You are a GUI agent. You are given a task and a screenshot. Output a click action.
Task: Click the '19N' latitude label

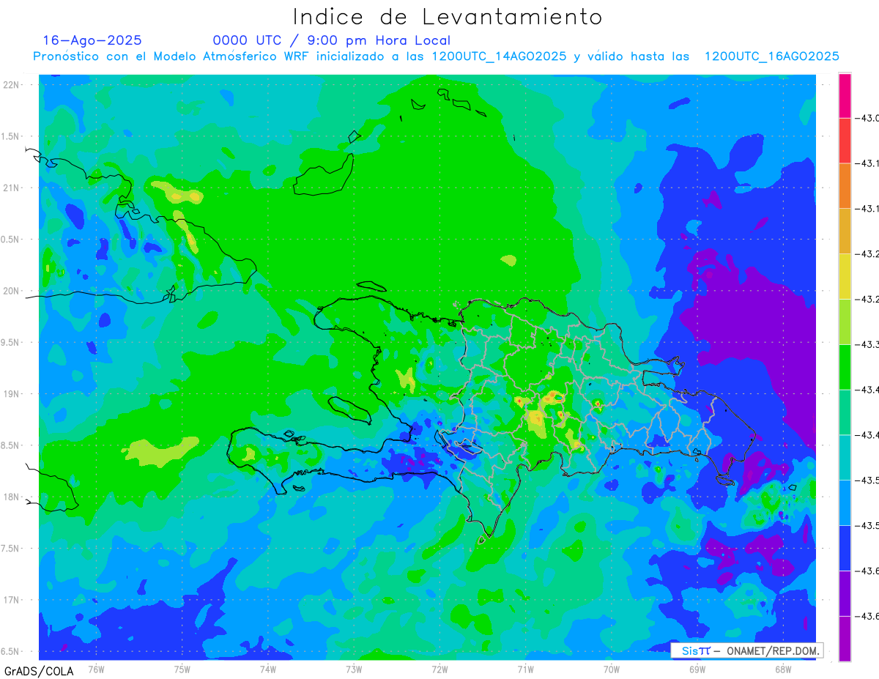[12, 394]
